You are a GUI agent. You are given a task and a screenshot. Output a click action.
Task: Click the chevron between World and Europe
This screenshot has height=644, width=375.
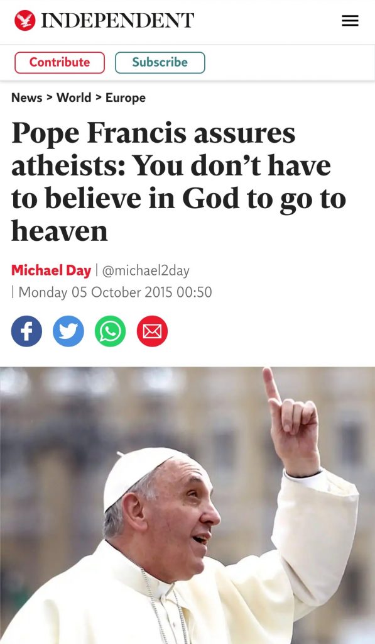click(99, 97)
